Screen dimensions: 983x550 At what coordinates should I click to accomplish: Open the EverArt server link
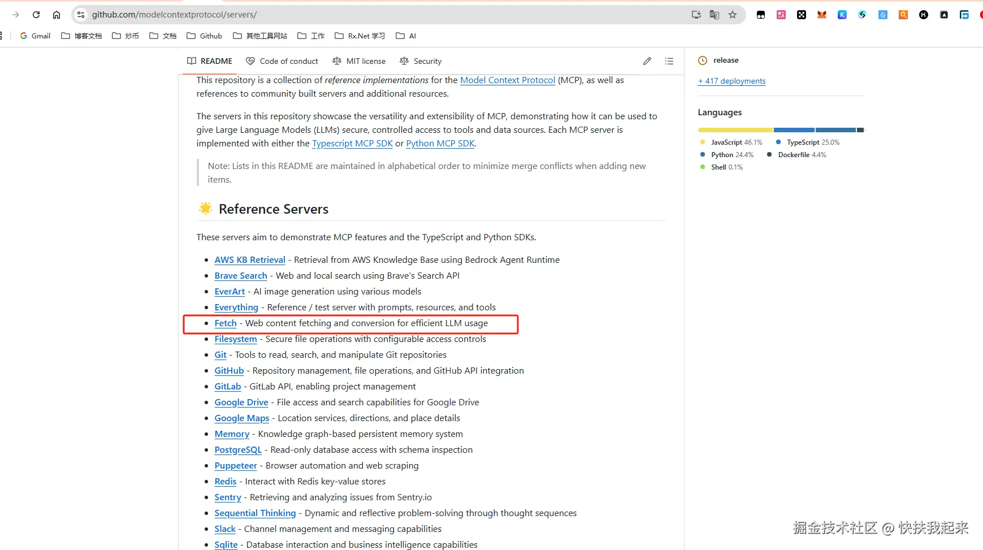(229, 292)
